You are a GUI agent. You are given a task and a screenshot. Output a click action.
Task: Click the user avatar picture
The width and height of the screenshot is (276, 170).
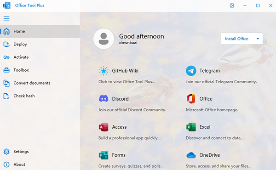tap(103, 39)
